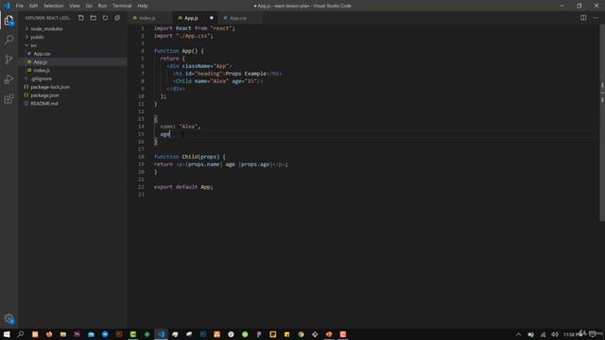Collapse the src folder

pos(34,45)
